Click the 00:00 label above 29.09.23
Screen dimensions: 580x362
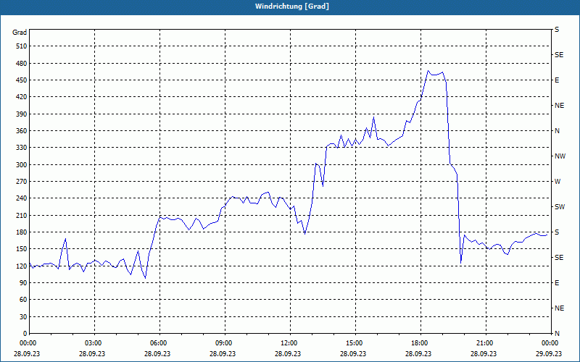pyautogui.click(x=549, y=342)
